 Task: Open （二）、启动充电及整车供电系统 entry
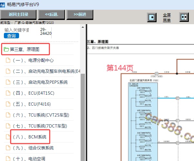[46, 71]
